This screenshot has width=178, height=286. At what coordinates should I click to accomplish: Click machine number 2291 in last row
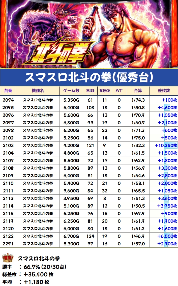click(x=8, y=244)
